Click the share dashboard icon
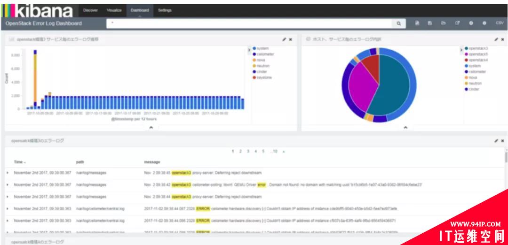508x245 pixels. [x=458, y=23]
